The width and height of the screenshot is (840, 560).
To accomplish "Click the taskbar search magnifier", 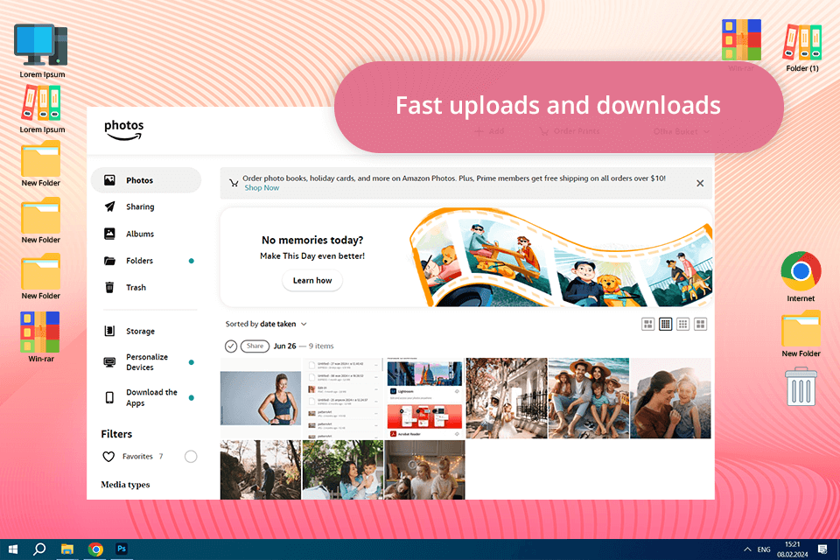I will click(x=39, y=549).
